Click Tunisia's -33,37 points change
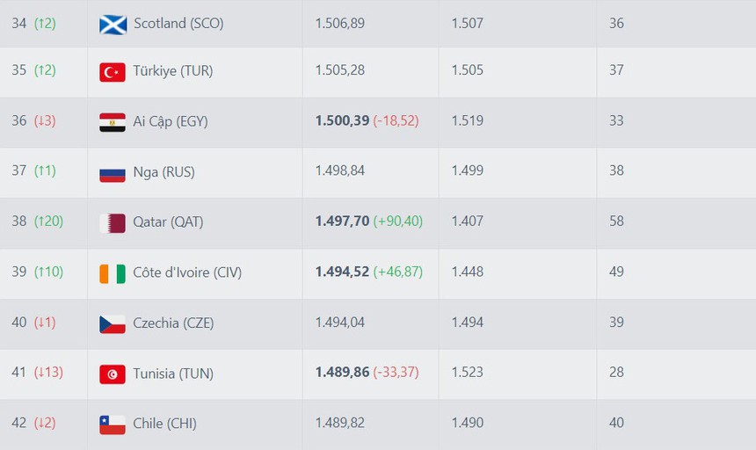The height and width of the screenshot is (450, 756). [396, 373]
